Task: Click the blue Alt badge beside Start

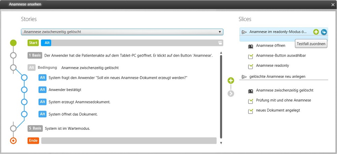Action: (46, 43)
